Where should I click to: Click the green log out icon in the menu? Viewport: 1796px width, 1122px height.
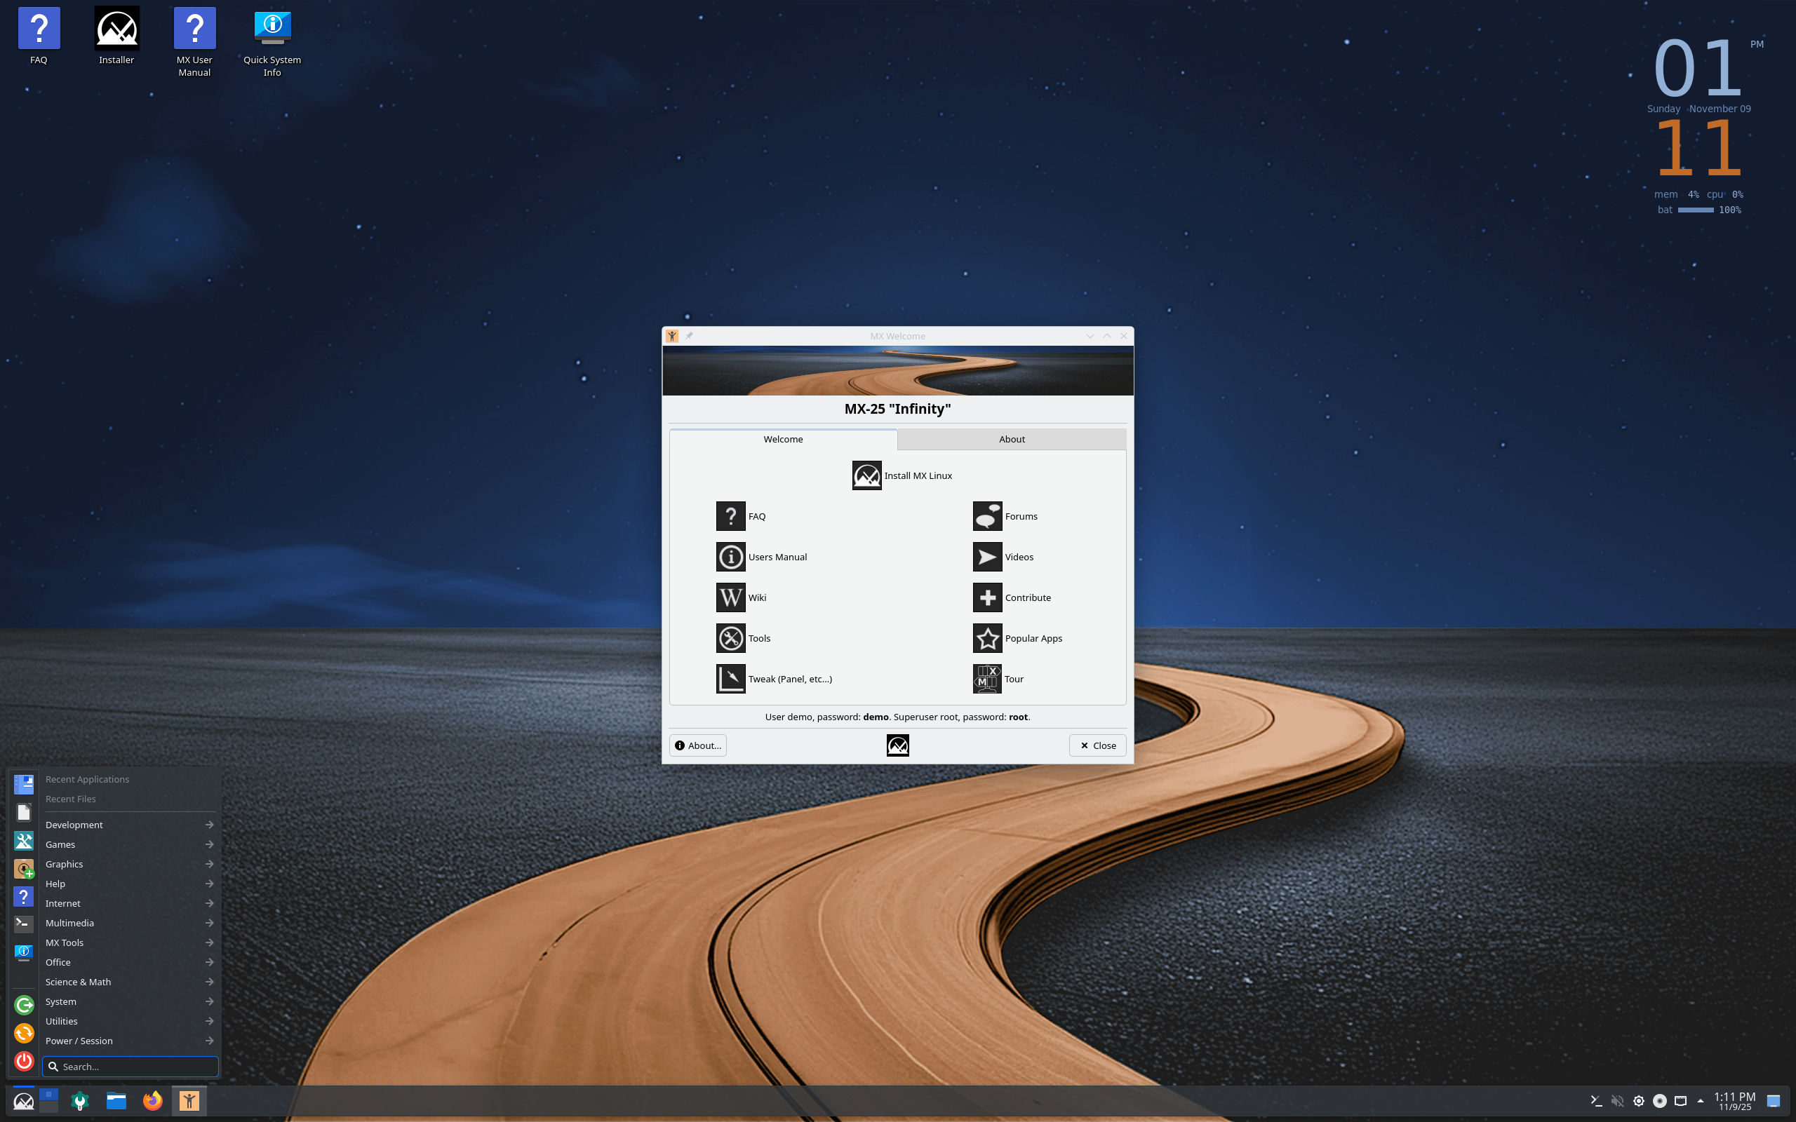click(24, 1005)
